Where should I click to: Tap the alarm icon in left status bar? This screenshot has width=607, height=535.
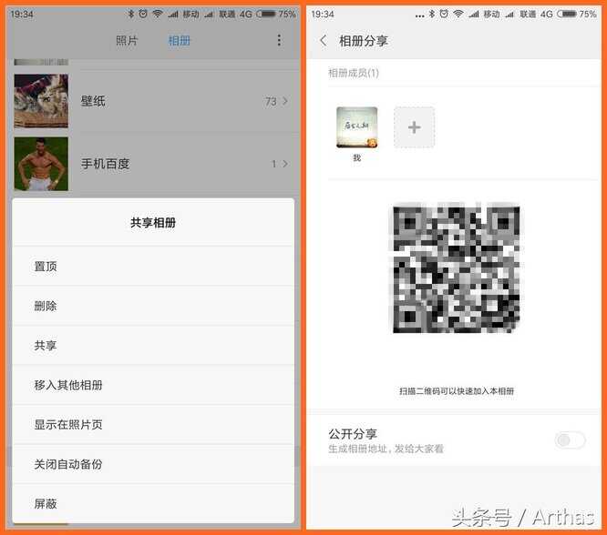click(x=143, y=15)
